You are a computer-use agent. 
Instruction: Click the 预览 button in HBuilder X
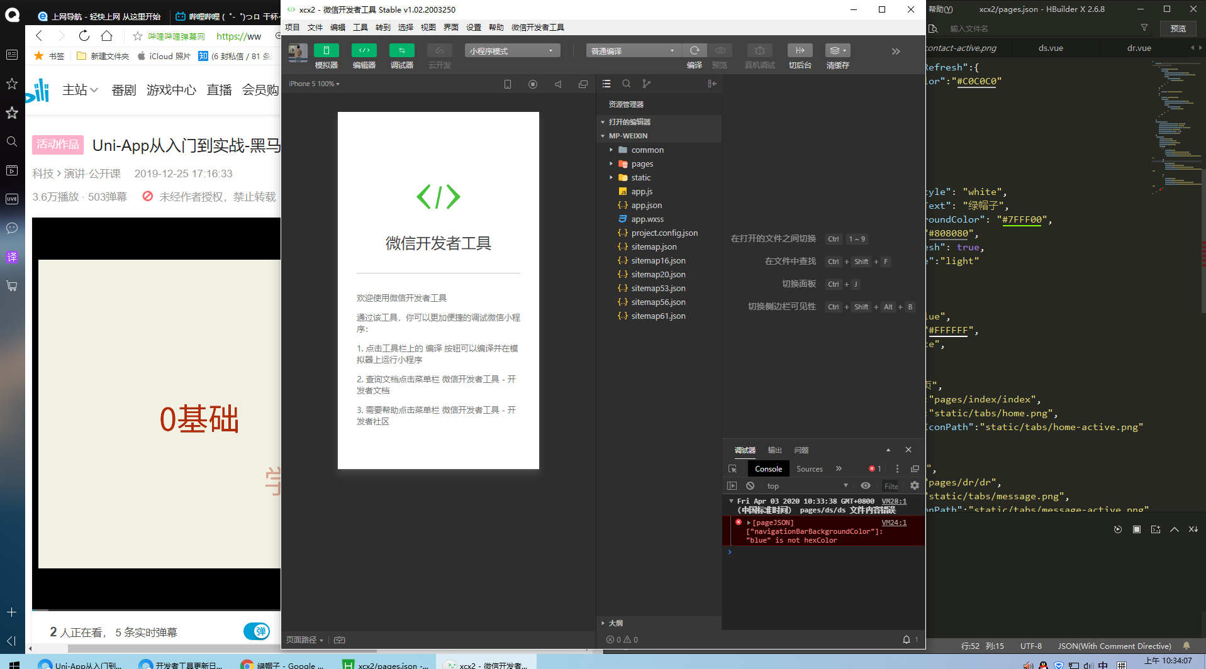tap(1178, 28)
